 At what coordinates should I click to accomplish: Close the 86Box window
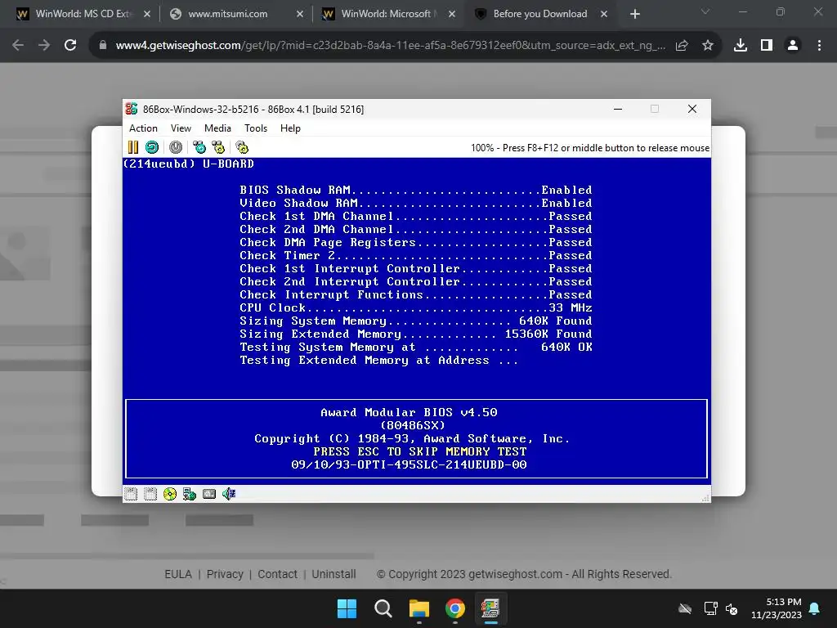692,109
